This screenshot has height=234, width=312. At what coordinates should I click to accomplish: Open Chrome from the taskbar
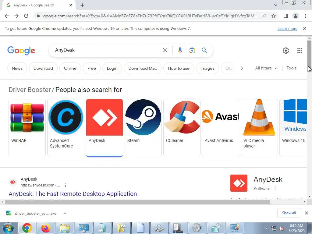pyautogui.click(x=27, y=228)
